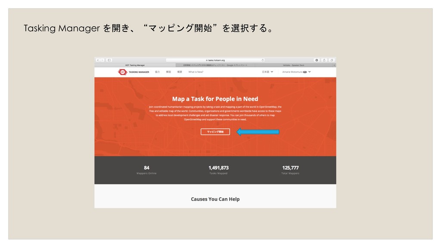The width and height of the screenshot is (441, 248).
Task: Click the Safari back arrow button
Action: (98, 60)
